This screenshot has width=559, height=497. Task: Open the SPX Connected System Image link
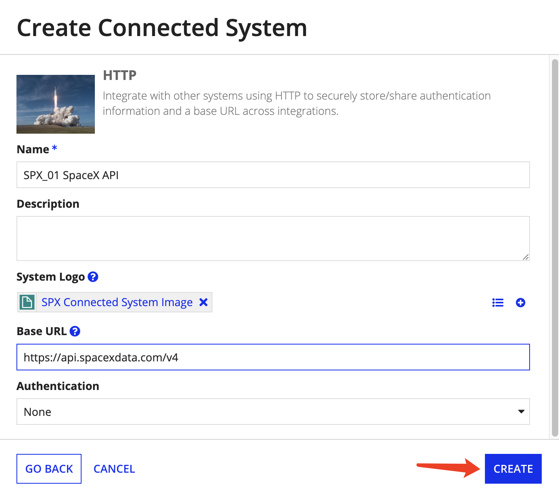click(117, 302)
